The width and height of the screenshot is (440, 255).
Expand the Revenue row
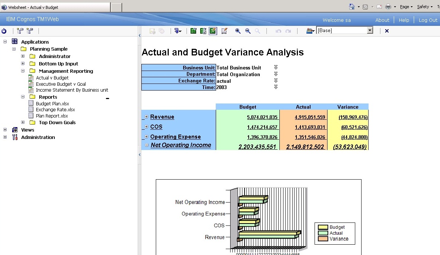(146, 116)
